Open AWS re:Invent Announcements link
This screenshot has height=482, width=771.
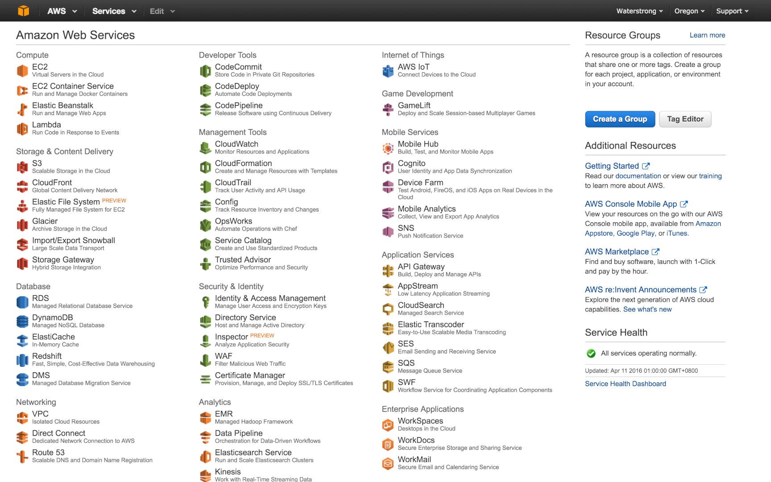point(646,290)
